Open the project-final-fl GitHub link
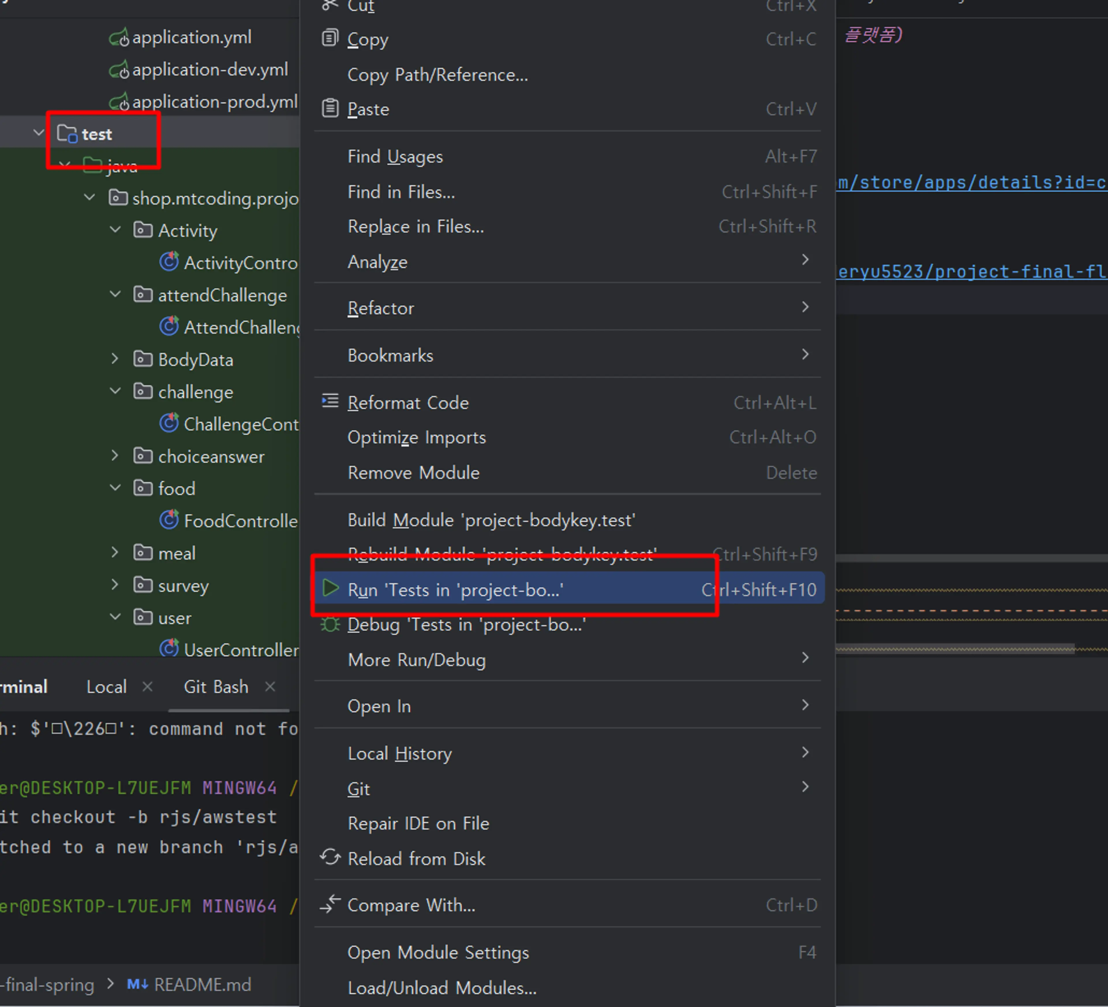Image resolution: width=1108 pixels, height=1007 pixels. click(x=972, y=272)
